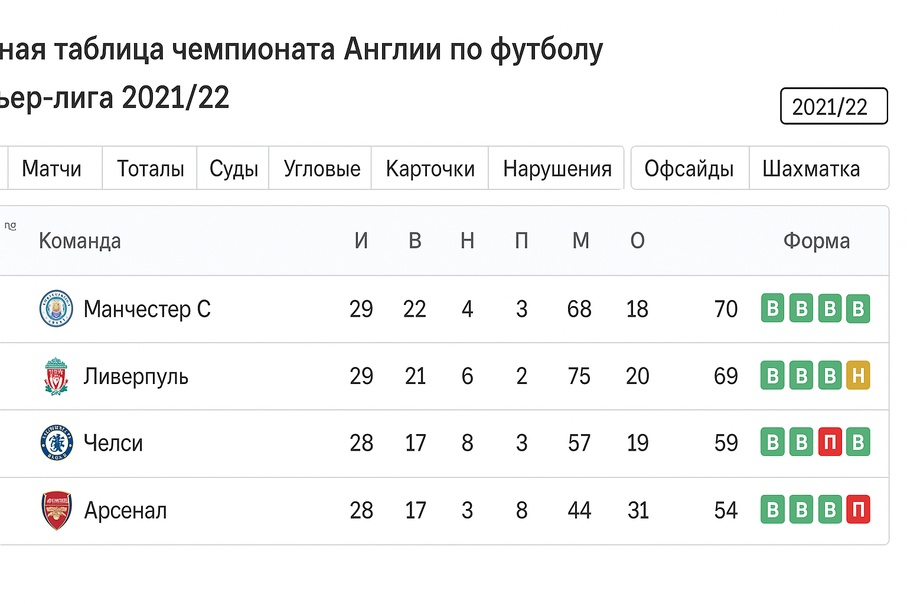Toggle the first green В badge for Манчестер С
Screen dimensions: 907x604
point(772,308)
